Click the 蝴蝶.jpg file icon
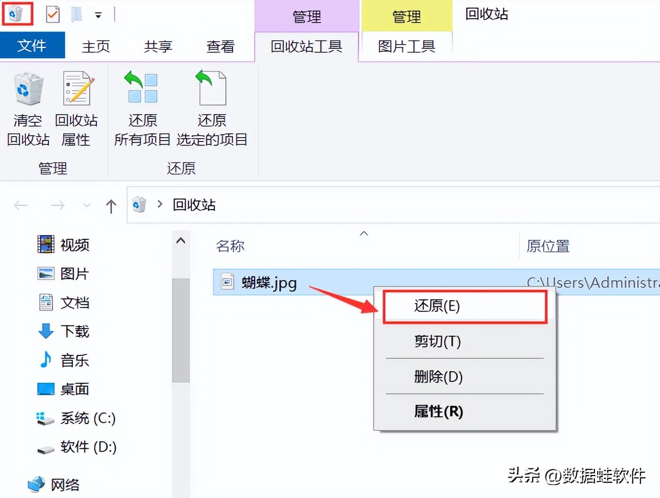Image resolution: width=660 pixels, height=498 pixels. click(x=227, y=282)
